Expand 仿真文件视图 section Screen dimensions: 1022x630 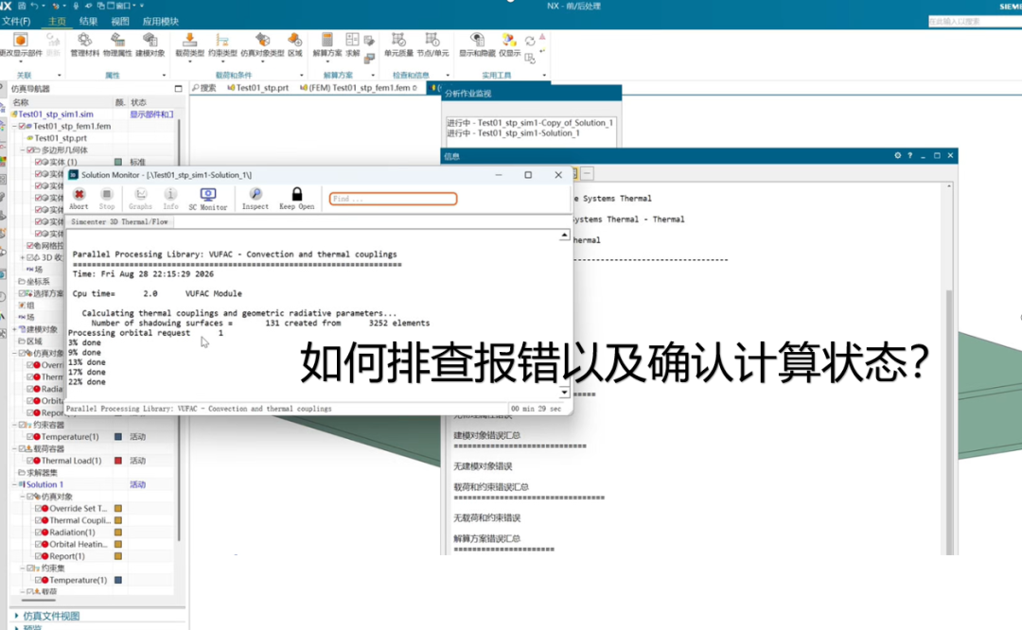tap(16, 616)
